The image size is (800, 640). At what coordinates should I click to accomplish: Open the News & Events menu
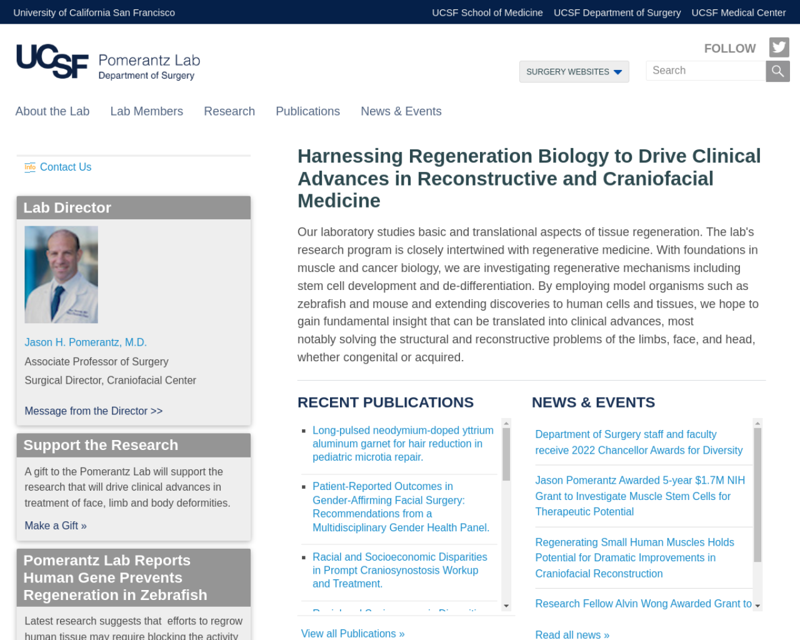401,111
